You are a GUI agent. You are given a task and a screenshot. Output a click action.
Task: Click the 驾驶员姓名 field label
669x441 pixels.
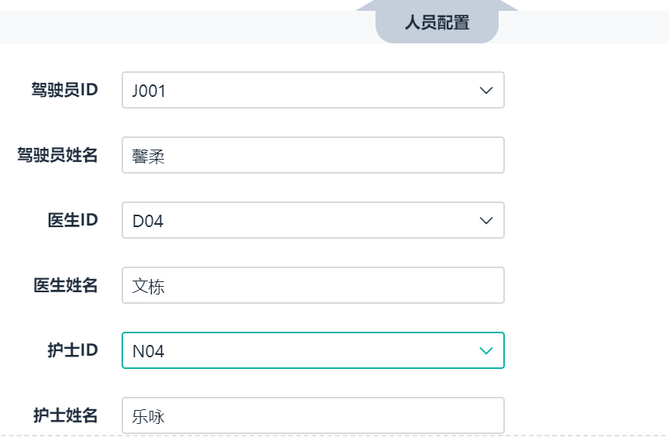[x=57, y=155]
